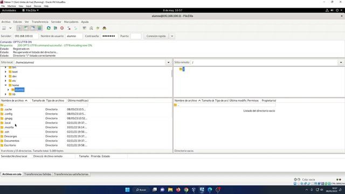Expand the lib folder in local tree
Viewport: 345px width, 194px height.
(5, 94)
